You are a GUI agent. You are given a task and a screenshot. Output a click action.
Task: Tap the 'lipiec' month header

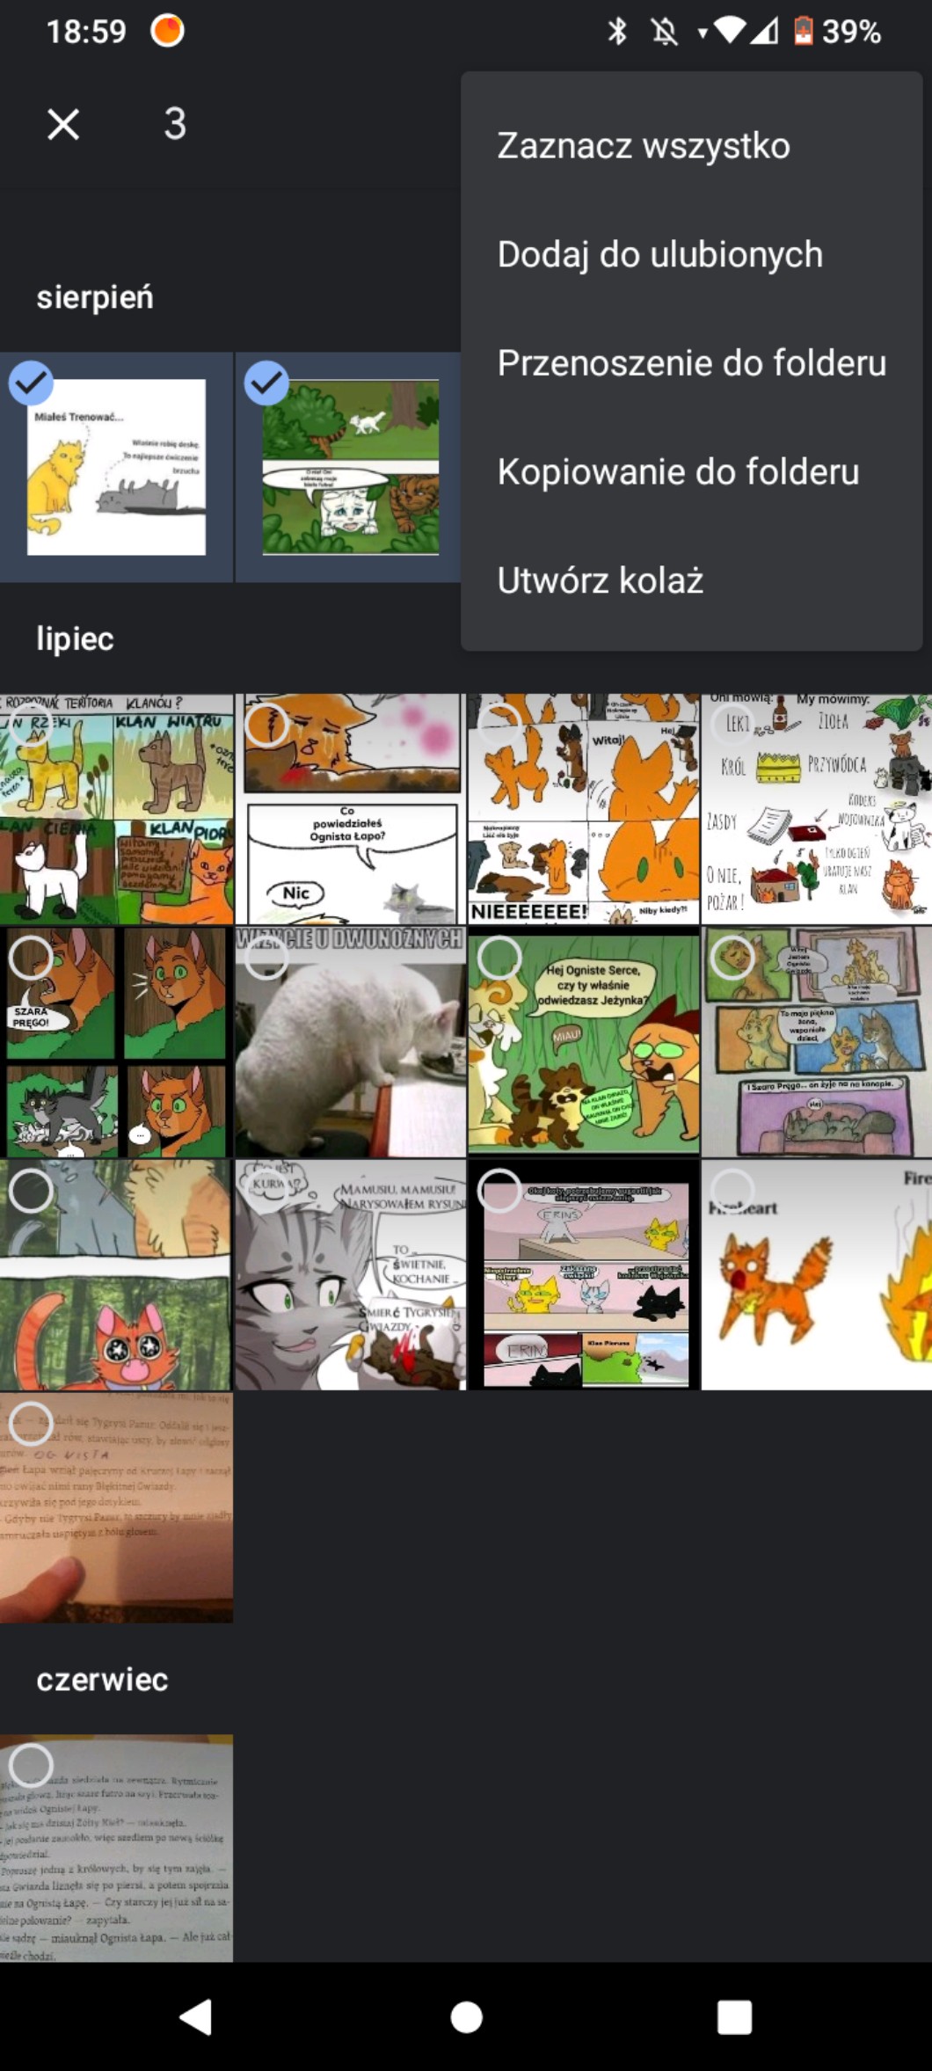(x=75, y=638)
